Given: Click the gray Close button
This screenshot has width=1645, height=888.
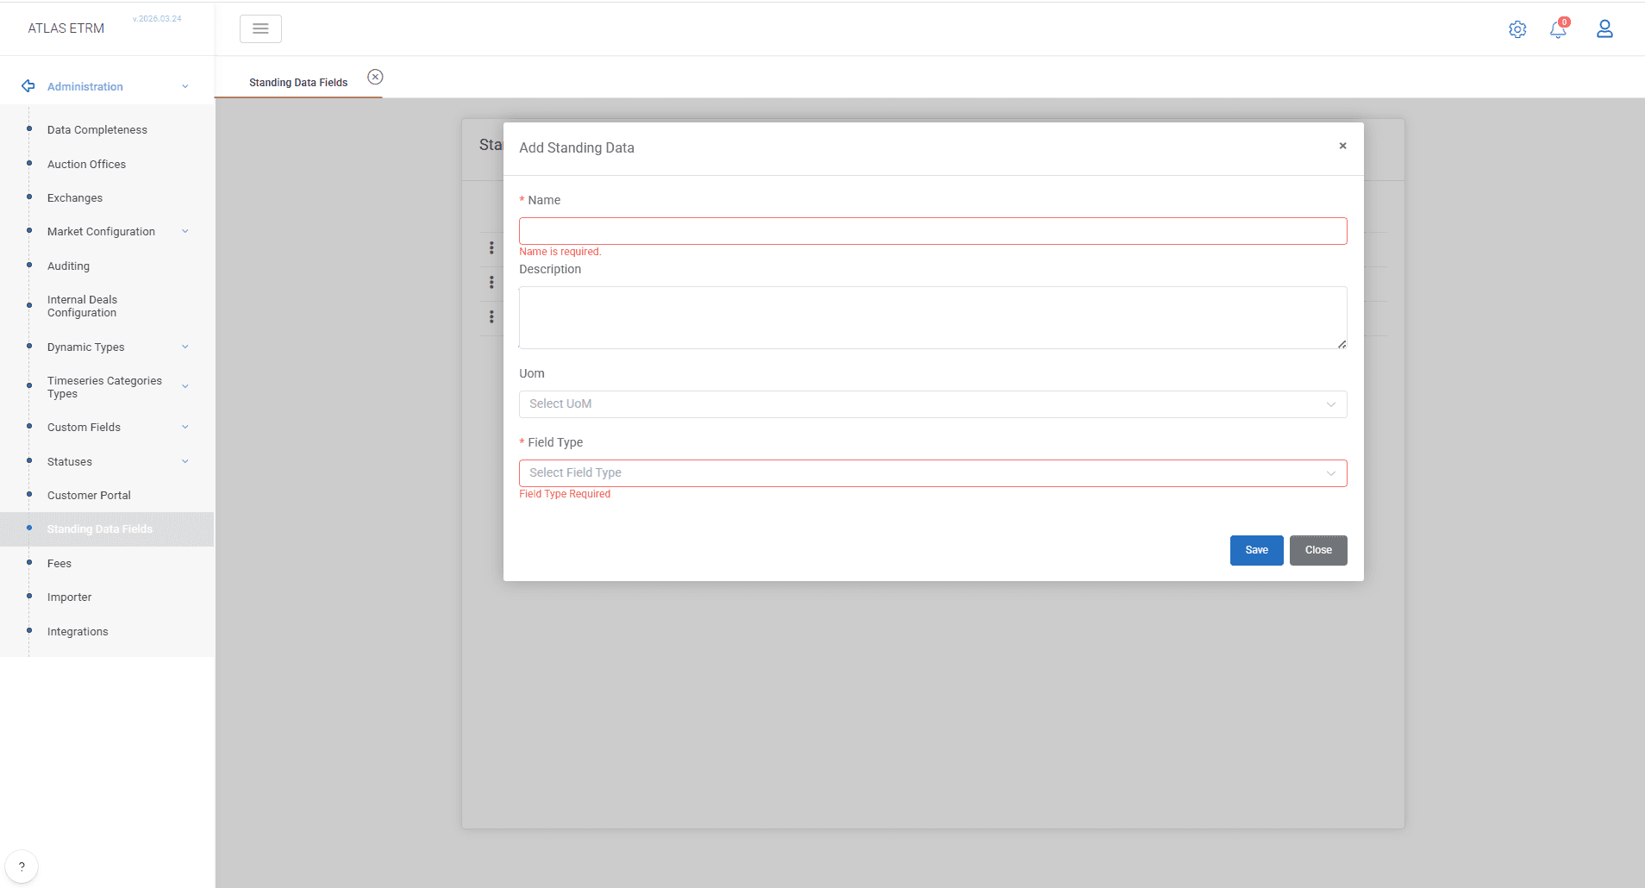Looking at the screenshot, I should coord(1318,550).
